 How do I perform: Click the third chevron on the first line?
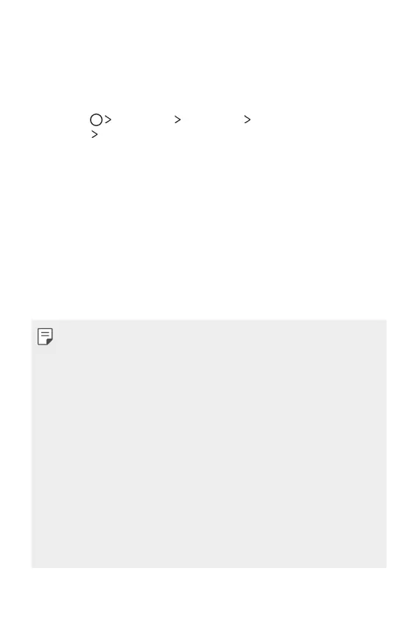point(248,119)
